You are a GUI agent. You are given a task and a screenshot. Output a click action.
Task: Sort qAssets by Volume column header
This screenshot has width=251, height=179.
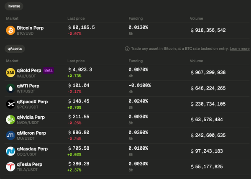pyautogui.click(x=197, y=61)
